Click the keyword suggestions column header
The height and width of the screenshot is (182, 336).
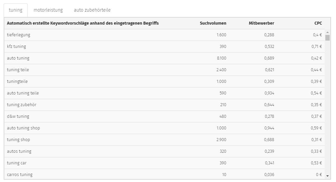click(83, 23)
